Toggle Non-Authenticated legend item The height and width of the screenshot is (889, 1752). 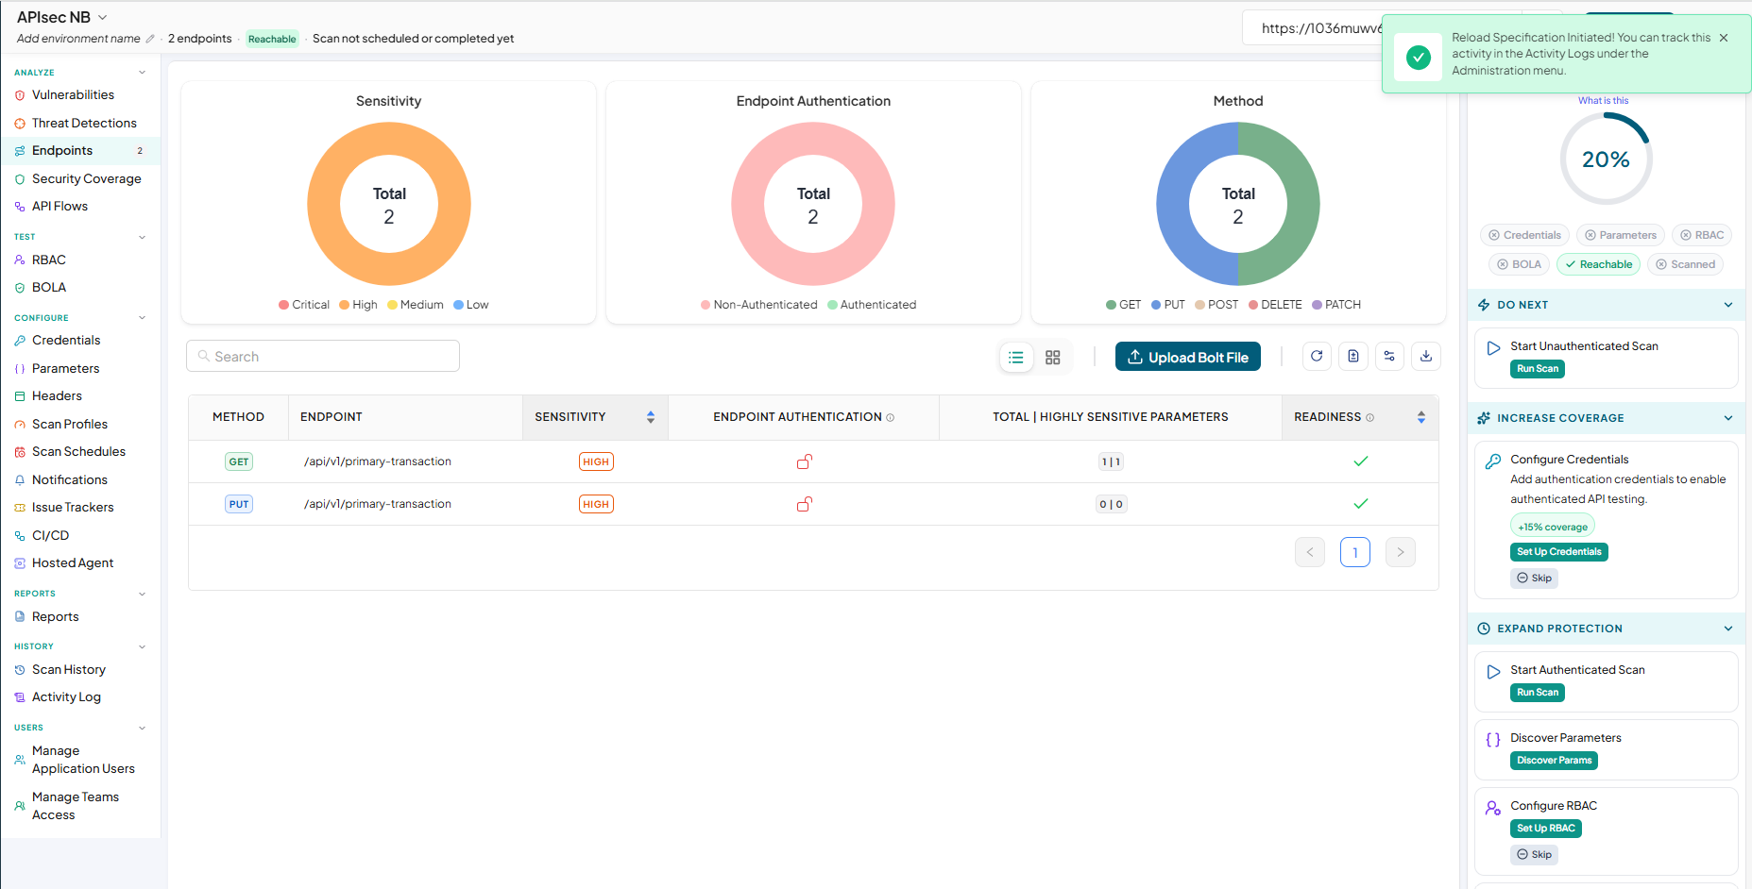click(759, 305)
